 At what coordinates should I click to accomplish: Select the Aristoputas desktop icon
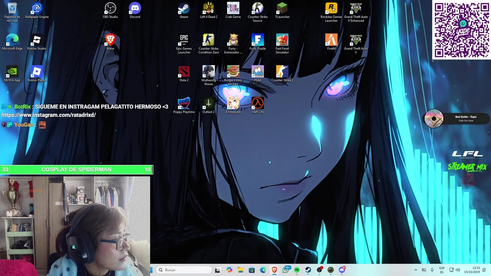click(x=233, y=106)
